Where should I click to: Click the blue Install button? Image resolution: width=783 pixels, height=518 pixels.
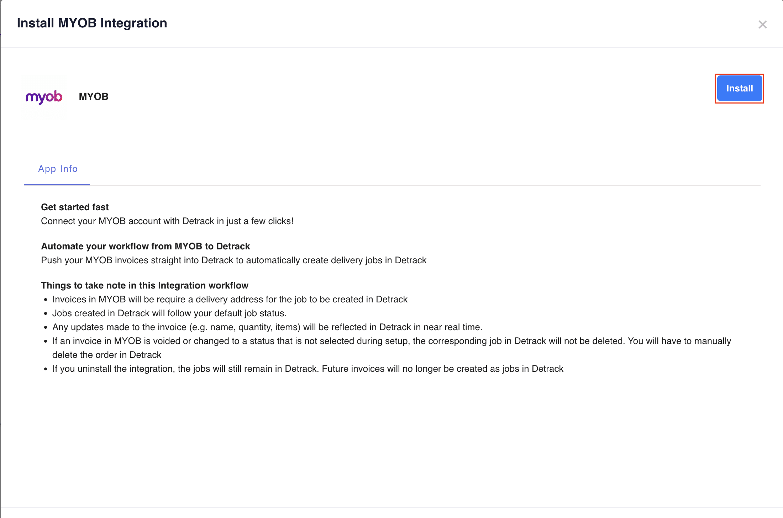point(739,89)
